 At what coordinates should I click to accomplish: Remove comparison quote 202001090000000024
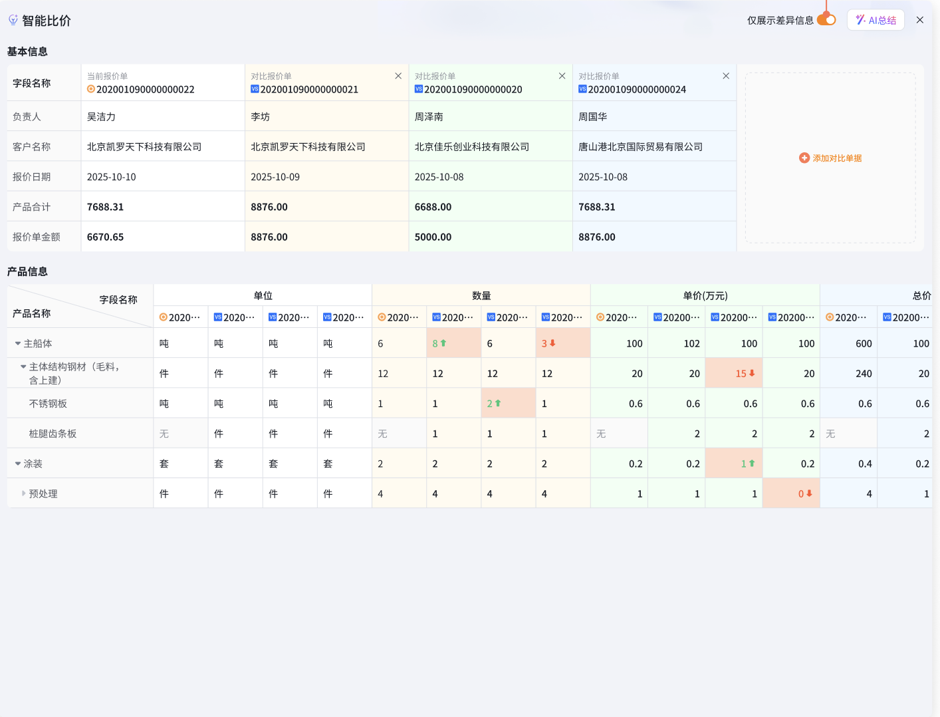click(726, 76)
